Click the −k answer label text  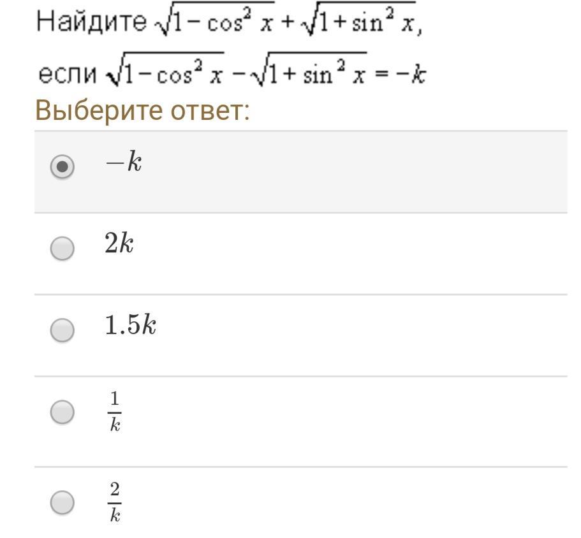coord(123,163)
